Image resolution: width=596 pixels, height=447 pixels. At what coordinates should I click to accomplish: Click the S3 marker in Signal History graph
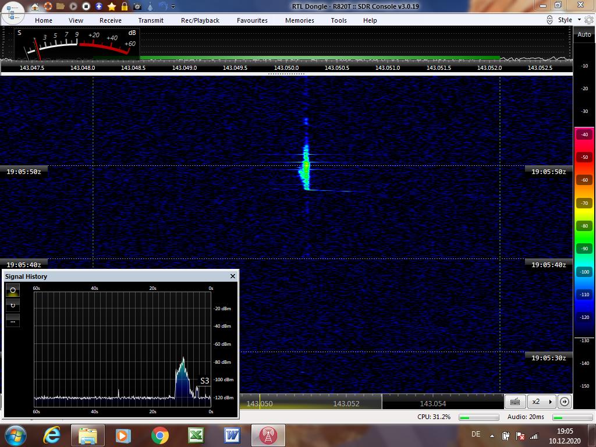(x=204, y=381)
